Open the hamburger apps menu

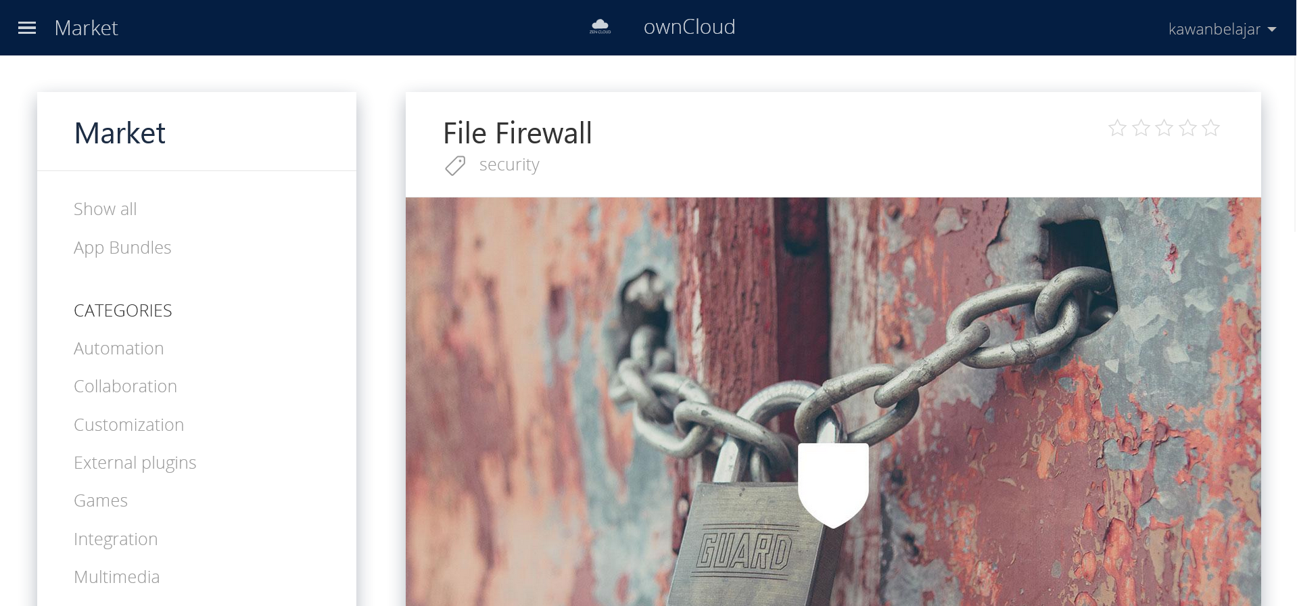pos(27,28)
